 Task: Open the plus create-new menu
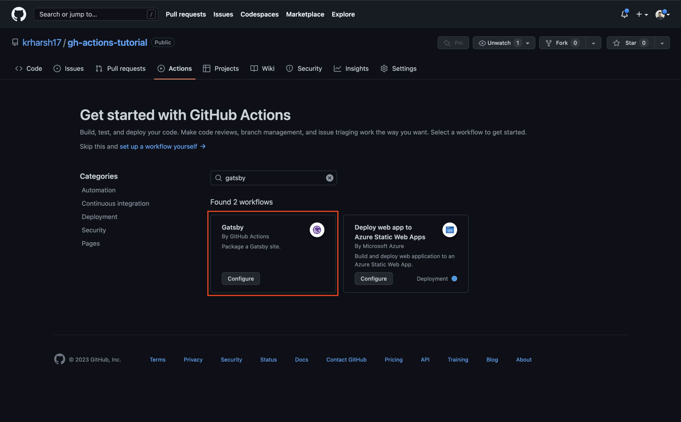(642, 14)
